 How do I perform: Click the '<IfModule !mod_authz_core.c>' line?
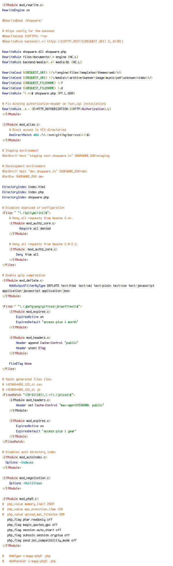point(33,249)
